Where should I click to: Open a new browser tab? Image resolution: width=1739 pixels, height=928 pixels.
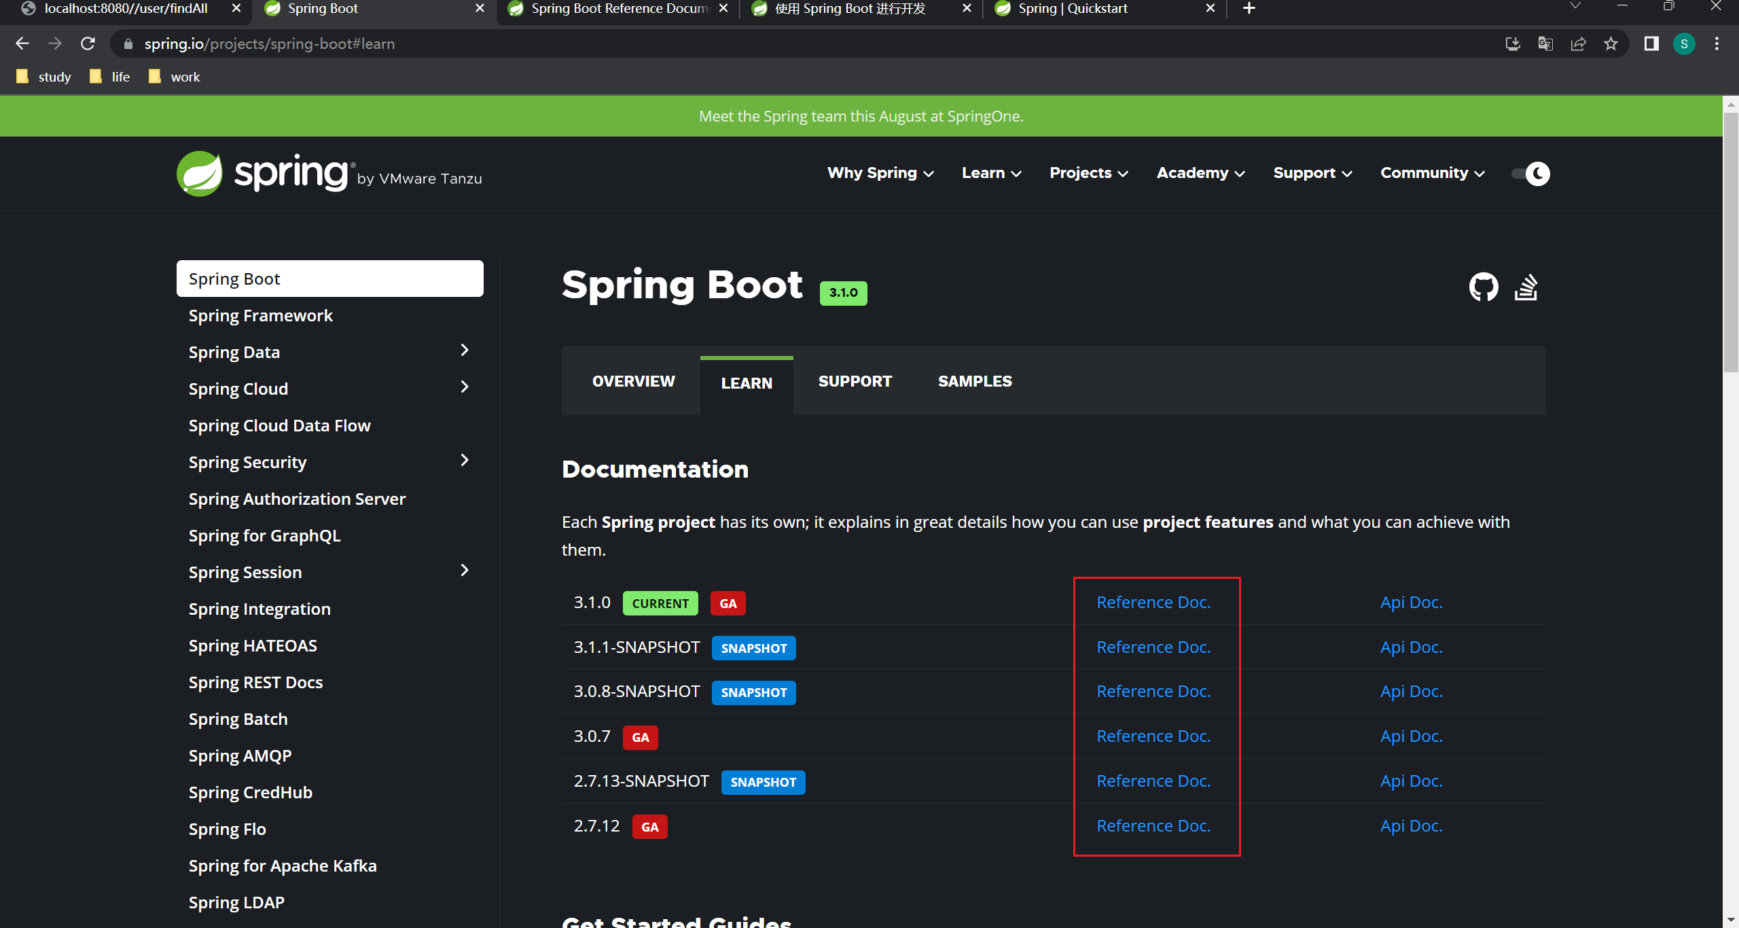(1249, 8)
